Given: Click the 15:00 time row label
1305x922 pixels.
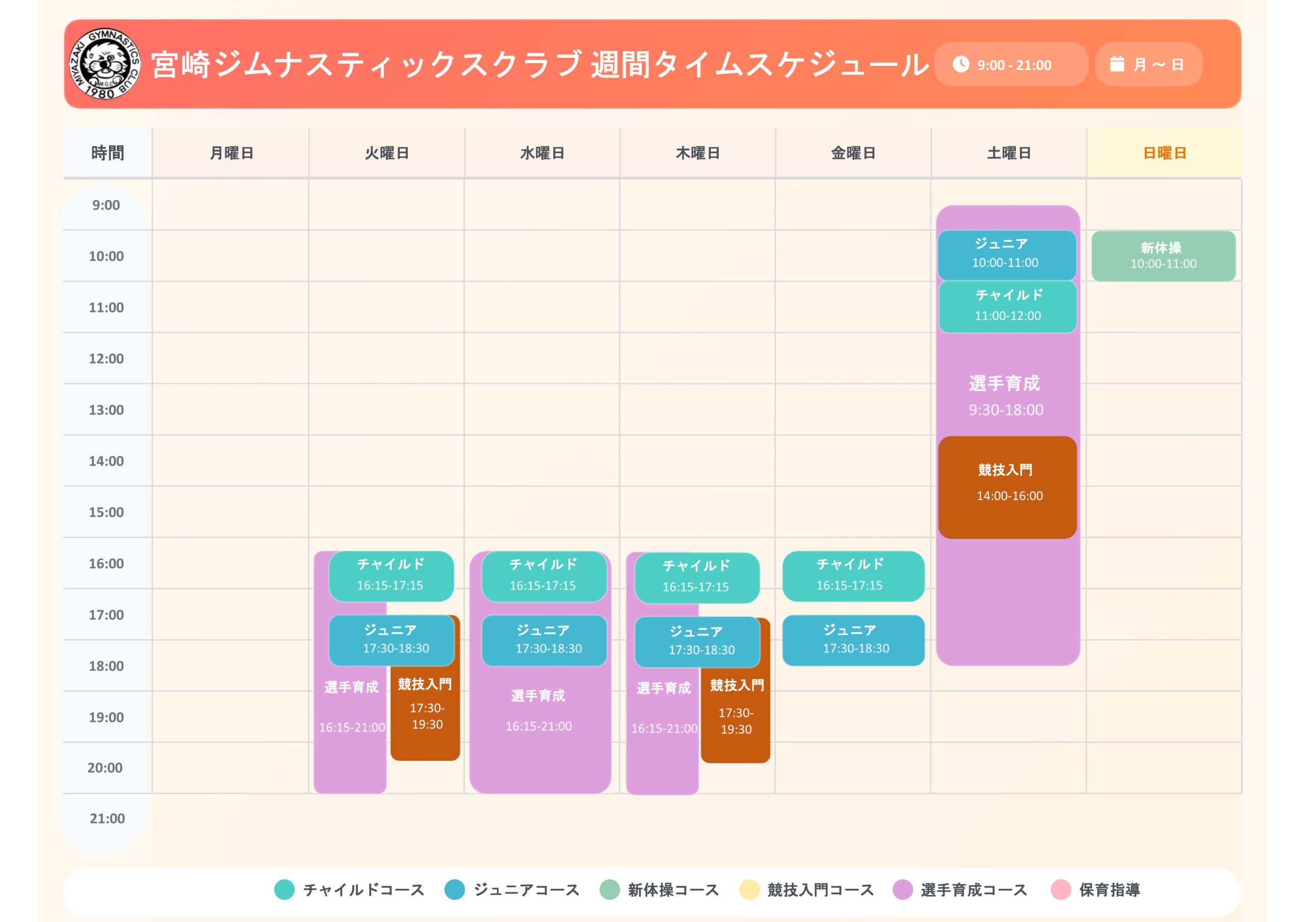Looking at the screenshot, I should click(x=107, y=512).
